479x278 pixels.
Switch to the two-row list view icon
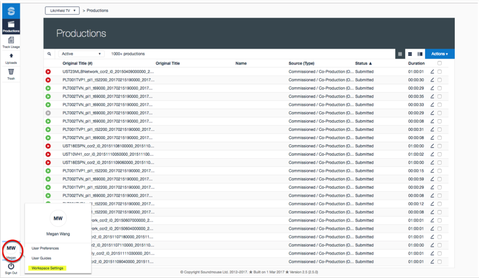point(410,54)
